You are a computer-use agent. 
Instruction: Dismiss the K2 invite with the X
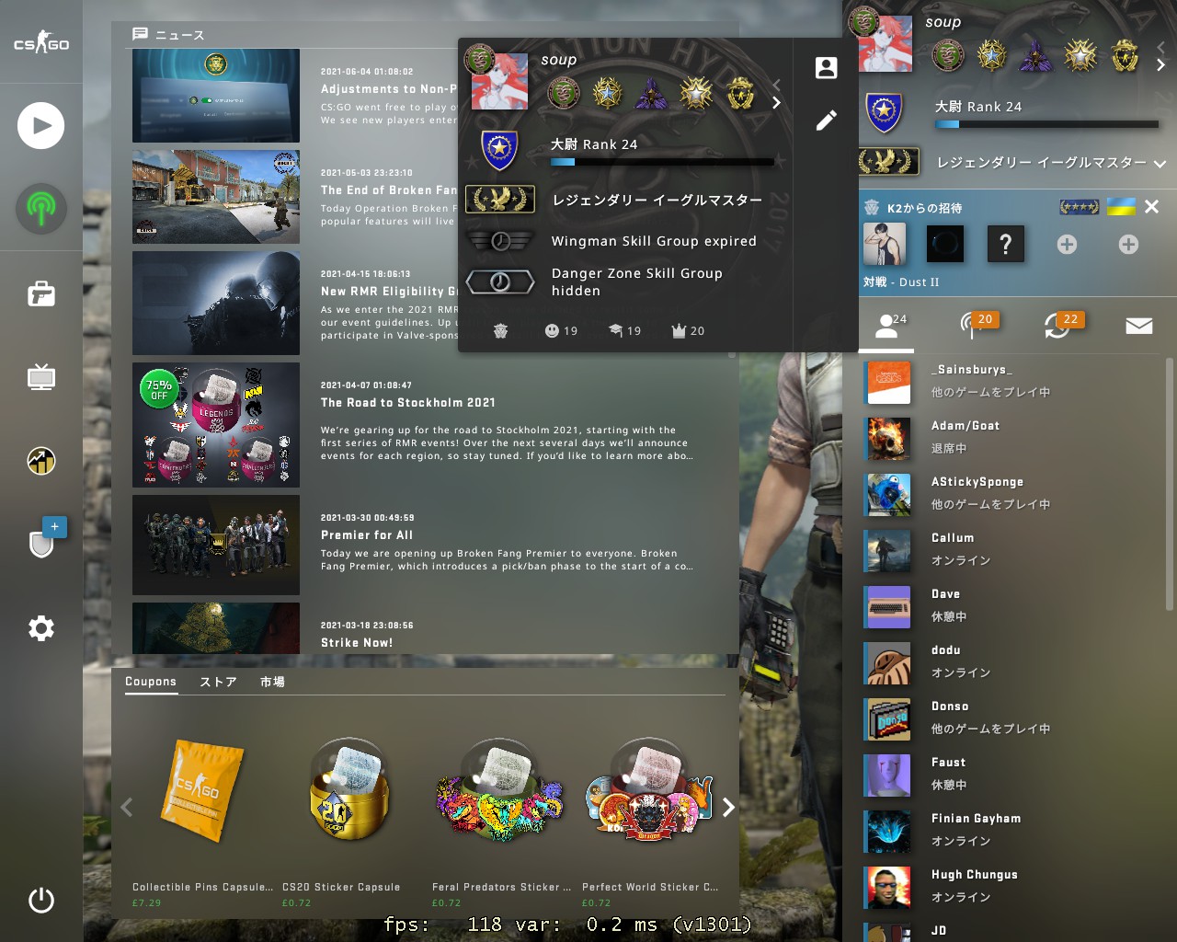tap(1151, 207)
